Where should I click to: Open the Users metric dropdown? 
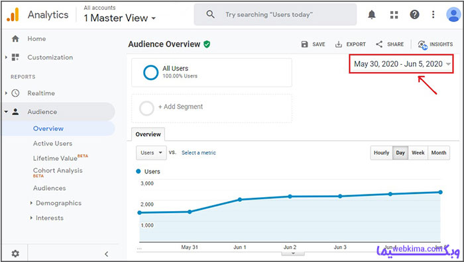[151, 153]
